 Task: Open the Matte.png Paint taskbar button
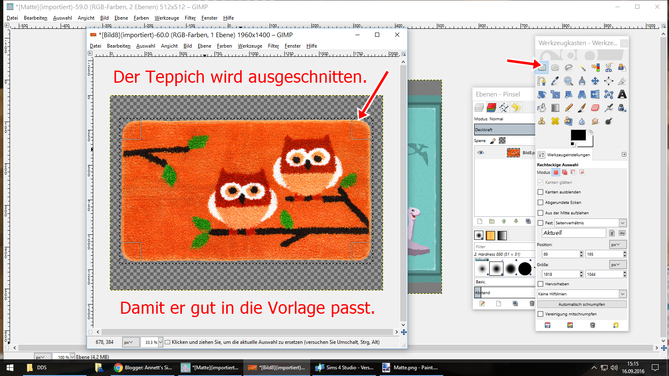point(411,368)
